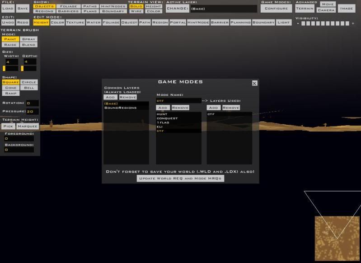The width and height of the screenshot is (361, 263).
Task: Adjust the Width slider
Action: [10, 68]
